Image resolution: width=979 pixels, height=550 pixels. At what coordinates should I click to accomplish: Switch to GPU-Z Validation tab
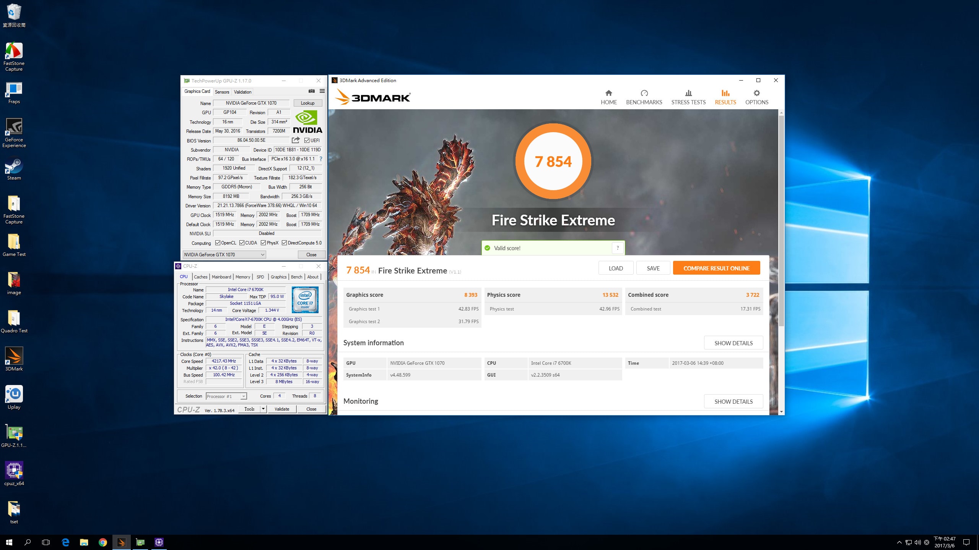click(x=242, y=92)
